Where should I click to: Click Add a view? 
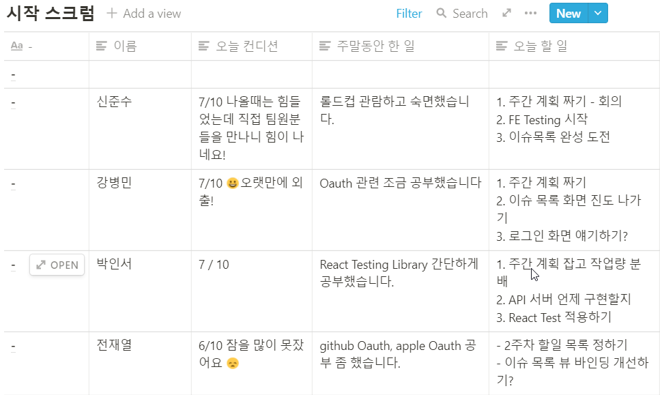click(x=152, y=14)
